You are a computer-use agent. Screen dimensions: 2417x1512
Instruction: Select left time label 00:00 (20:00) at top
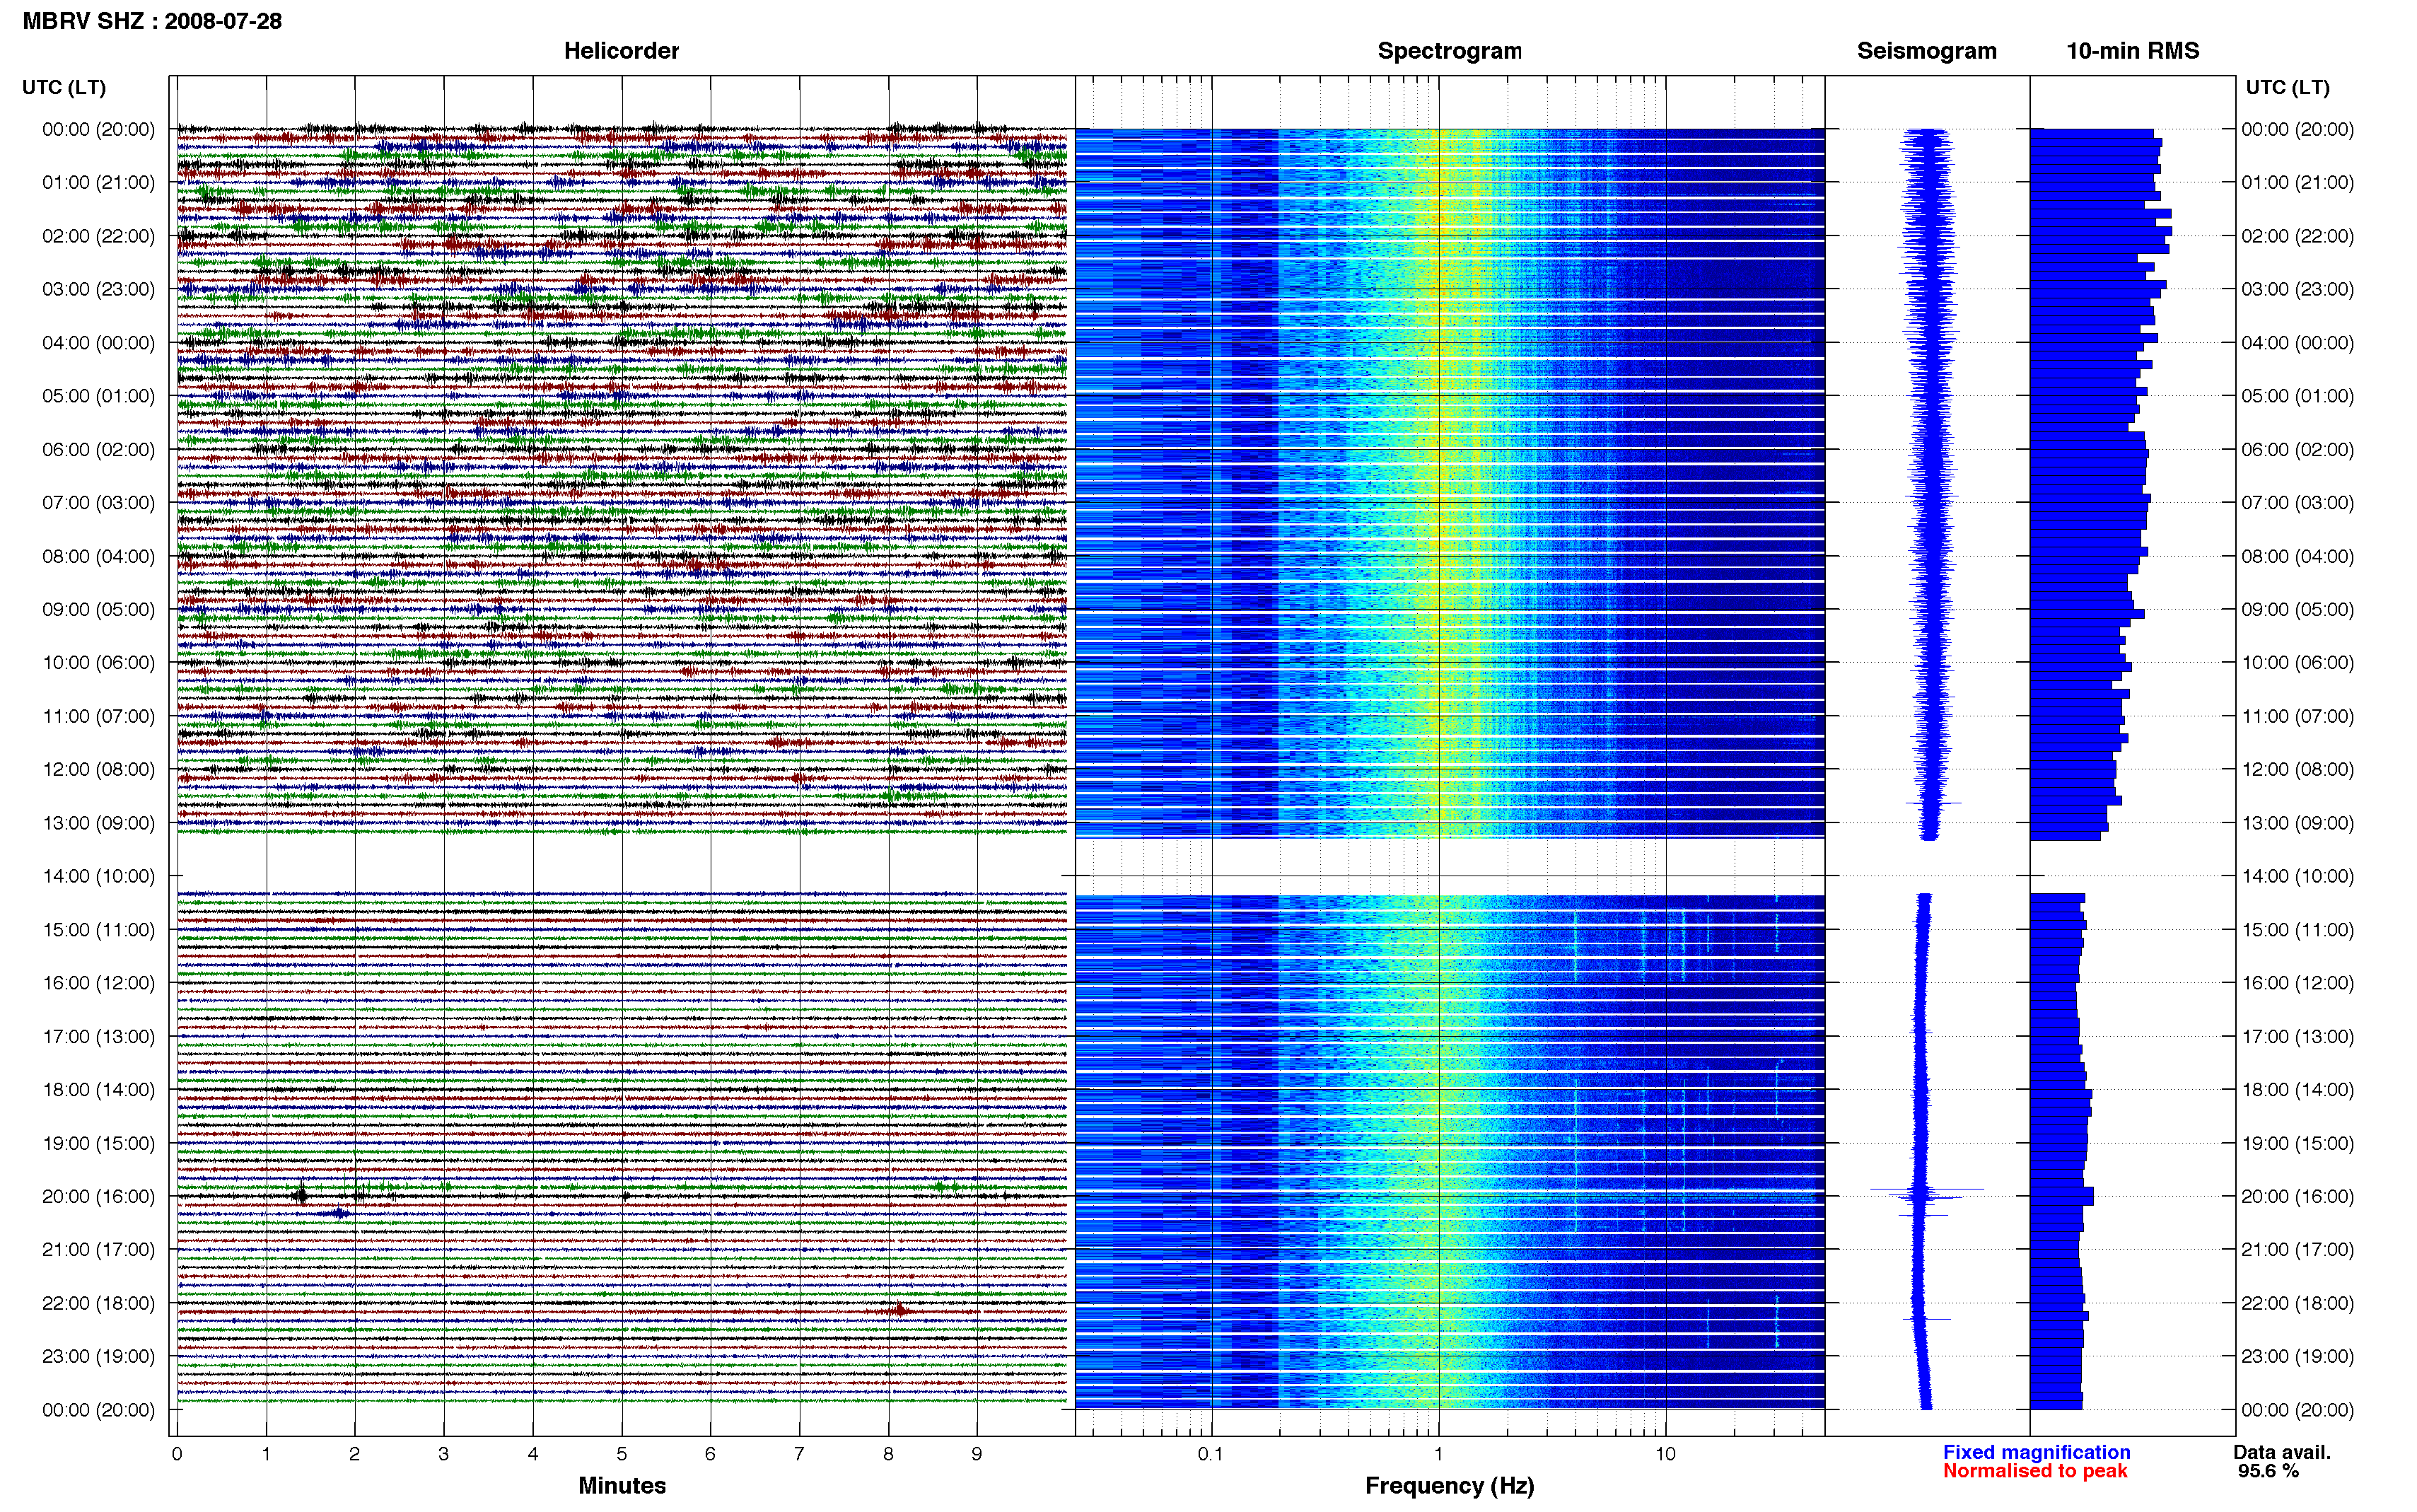[98, 129]
